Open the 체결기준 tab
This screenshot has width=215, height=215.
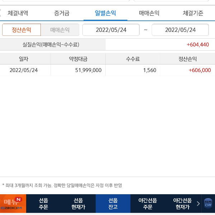[193, 13]
